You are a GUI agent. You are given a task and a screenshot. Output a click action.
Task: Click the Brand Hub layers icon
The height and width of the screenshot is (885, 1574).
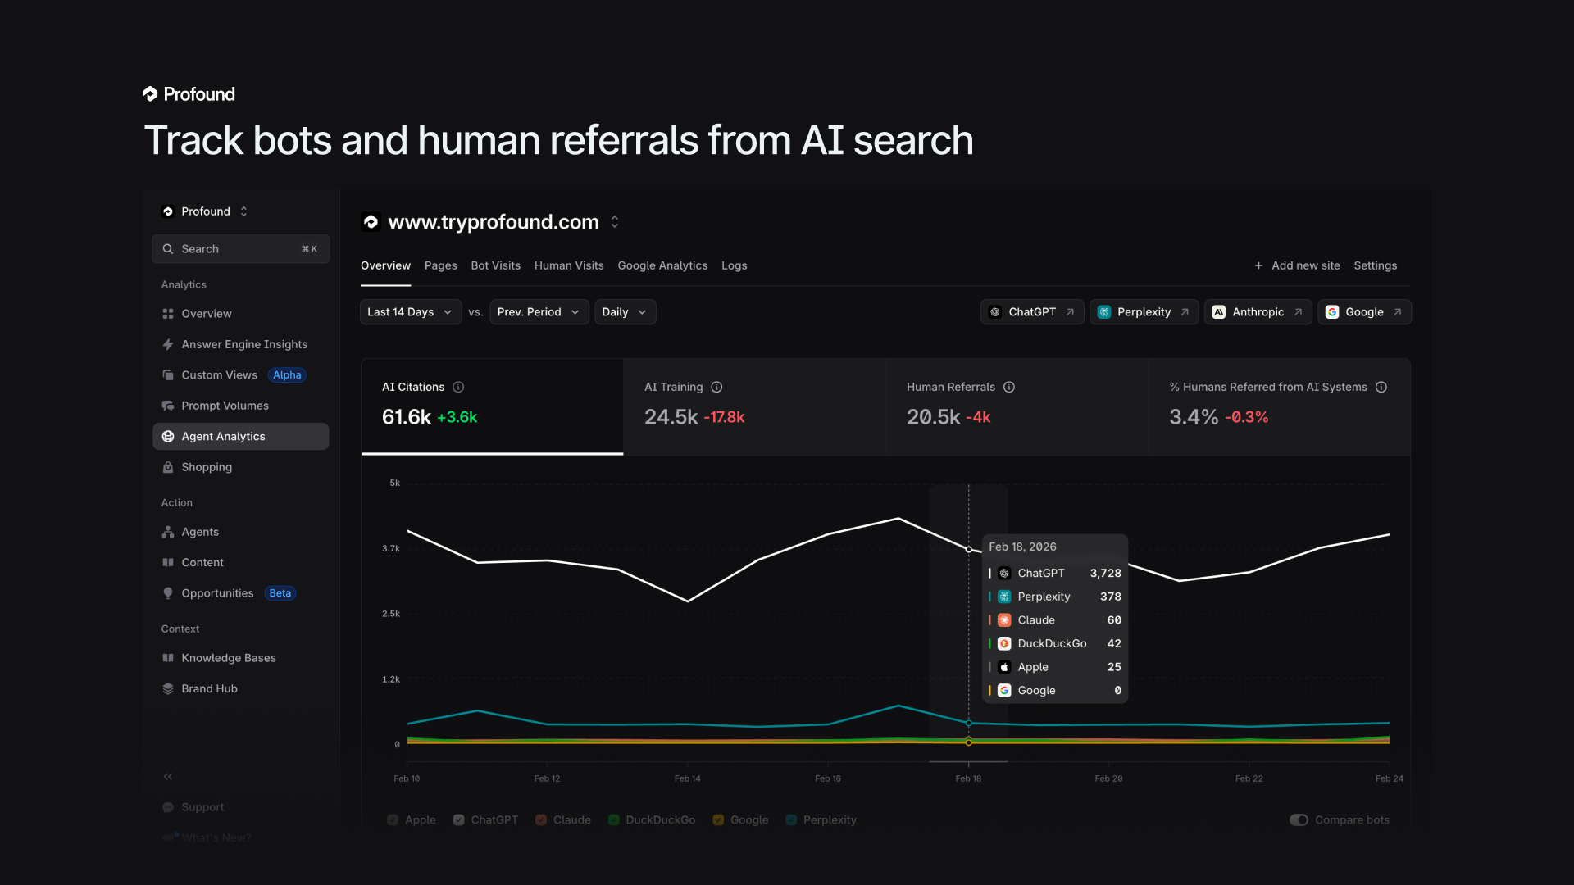pyautogui.click(x=168, y=688)
